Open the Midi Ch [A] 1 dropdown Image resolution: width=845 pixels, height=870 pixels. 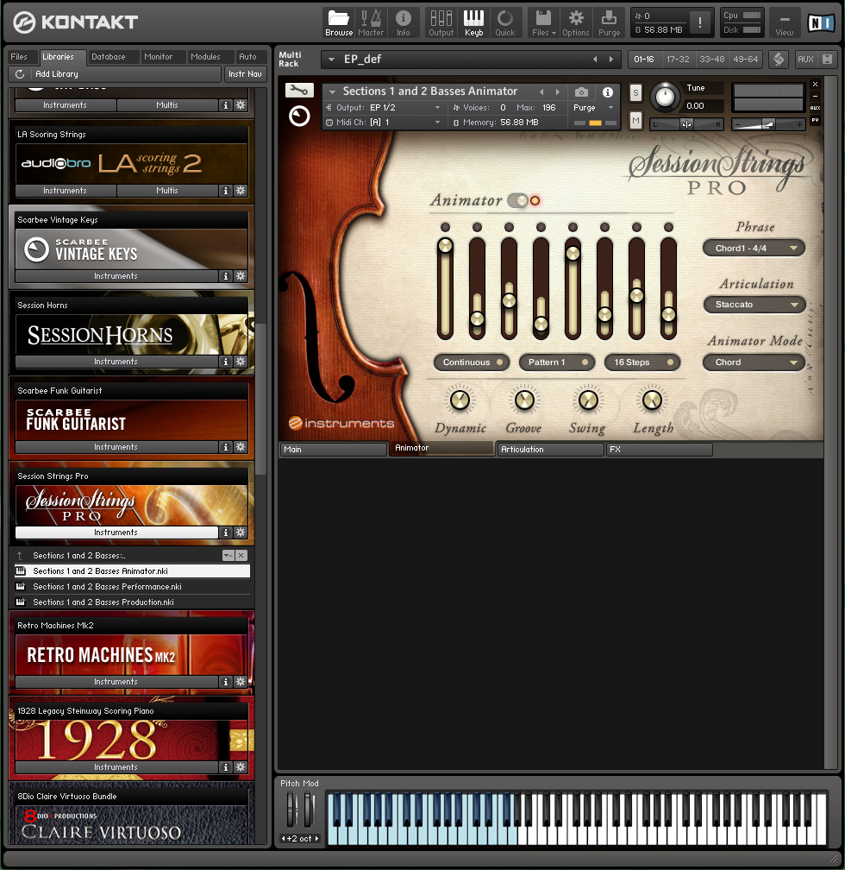click(384, 122)
